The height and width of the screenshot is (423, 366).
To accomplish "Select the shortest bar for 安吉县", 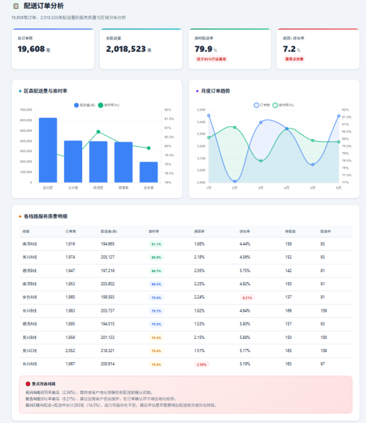I will click(x=149, y=172).
